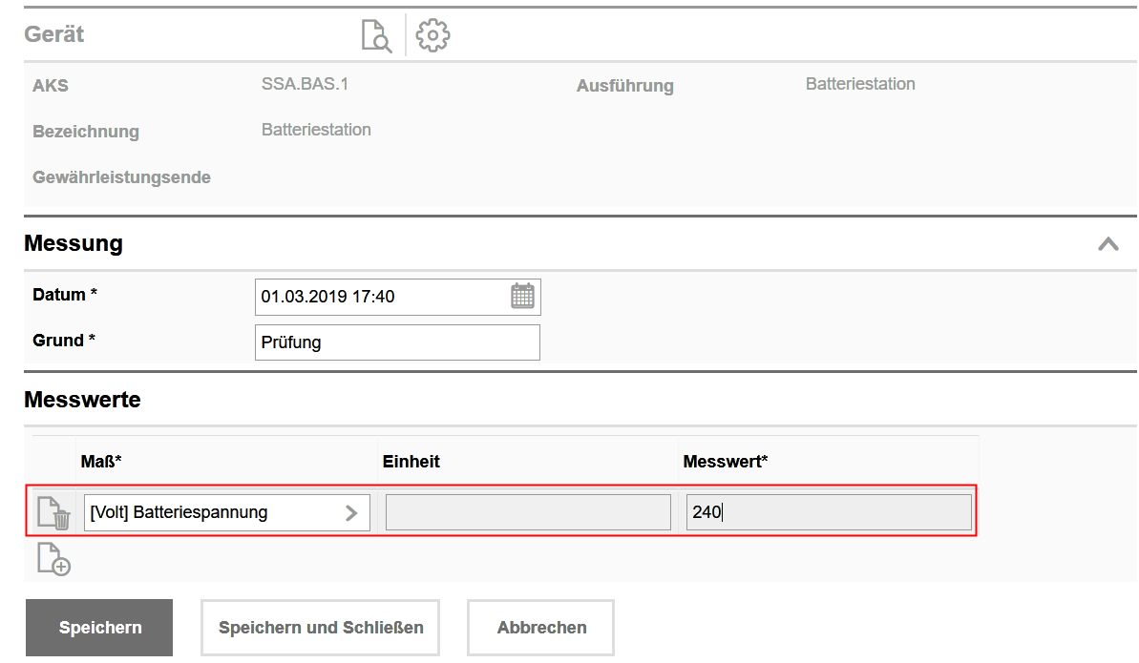Cancel with the Abbrechen button
Viewport: 1139px width, 663px height.
pyautogui.click(x=540, y=628)
